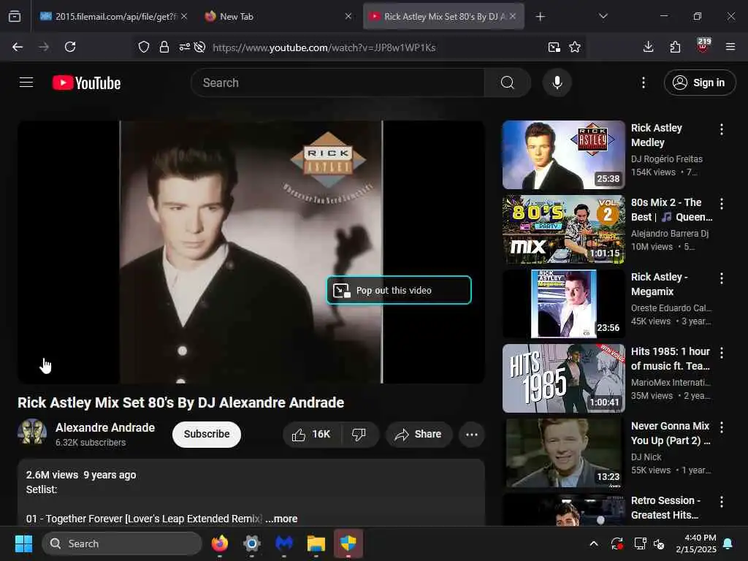Viewport: 748px width, 561px height.
Task: Open Alexandre Andrade channel avatar
Action: click(x=32, y=432)
